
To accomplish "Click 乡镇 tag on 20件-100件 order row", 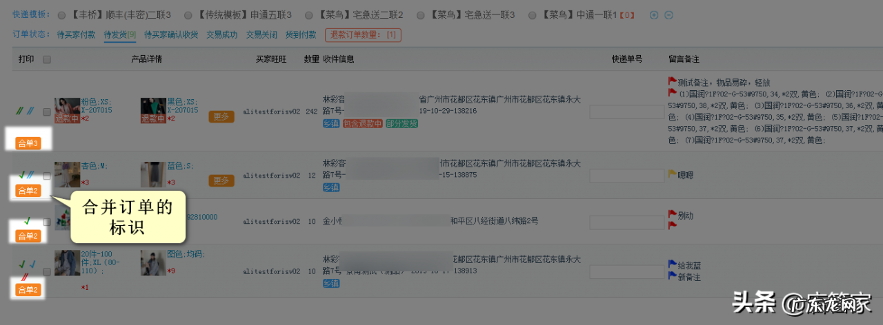I will (x=331, y=284).
